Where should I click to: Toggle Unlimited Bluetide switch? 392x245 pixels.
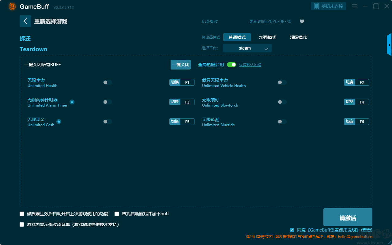coord(282,122)
